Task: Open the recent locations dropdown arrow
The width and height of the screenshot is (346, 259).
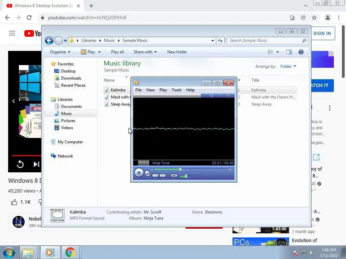Action: point(65,41)
